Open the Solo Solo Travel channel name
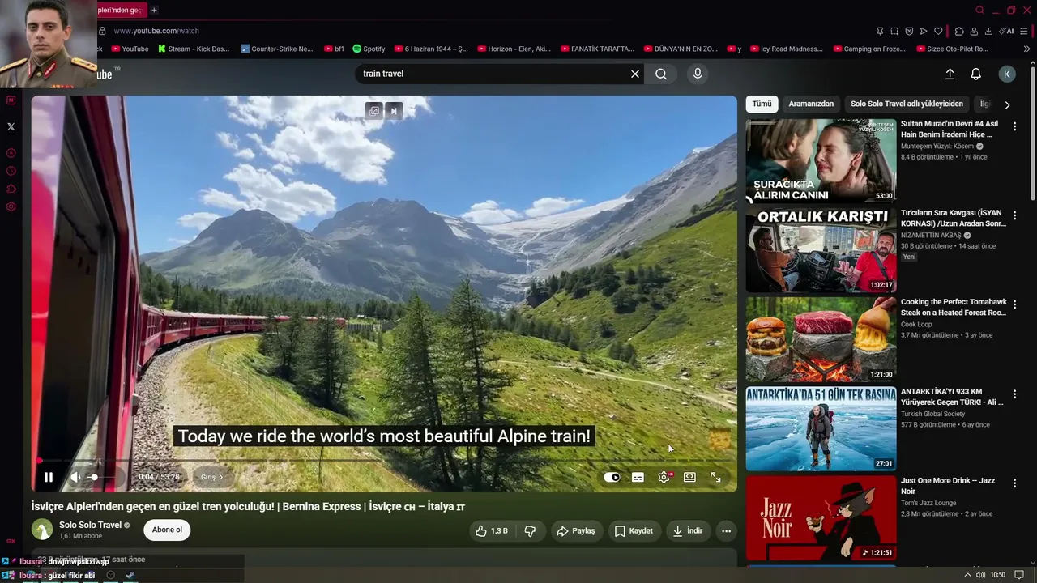 pos(90,525)
